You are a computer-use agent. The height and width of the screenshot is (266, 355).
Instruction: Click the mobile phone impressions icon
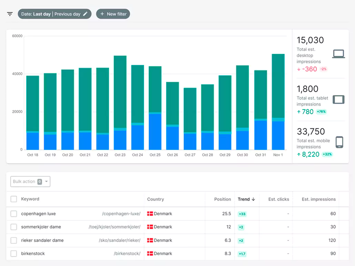pos(339,142)
